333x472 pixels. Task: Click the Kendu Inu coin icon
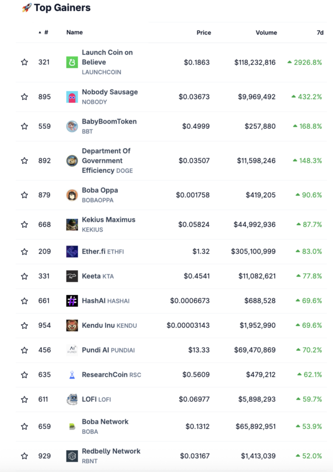[x=72, y=325]
